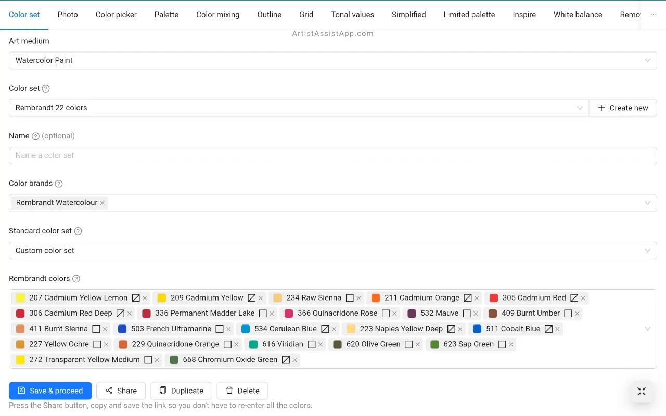This screenshot has height=416, width=666.
Task: Click the help icon beside Standard color set
Action: point(78,231)
